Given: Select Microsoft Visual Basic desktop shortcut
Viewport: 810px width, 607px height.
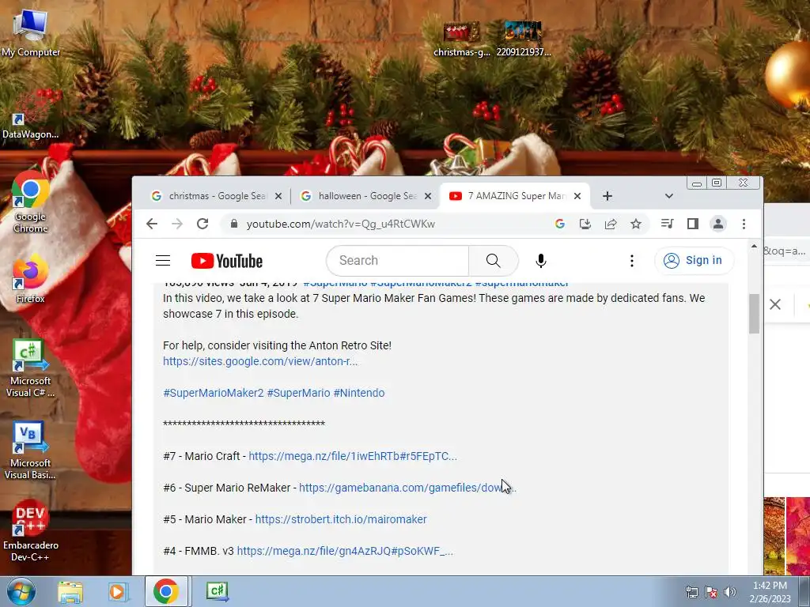Looking at the screenshot, I should pyautogui.click(x=31, y=451).
